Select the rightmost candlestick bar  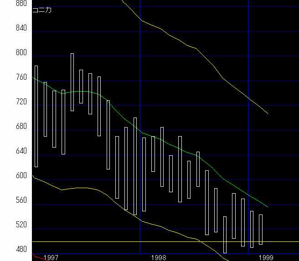tap(261, 229)
